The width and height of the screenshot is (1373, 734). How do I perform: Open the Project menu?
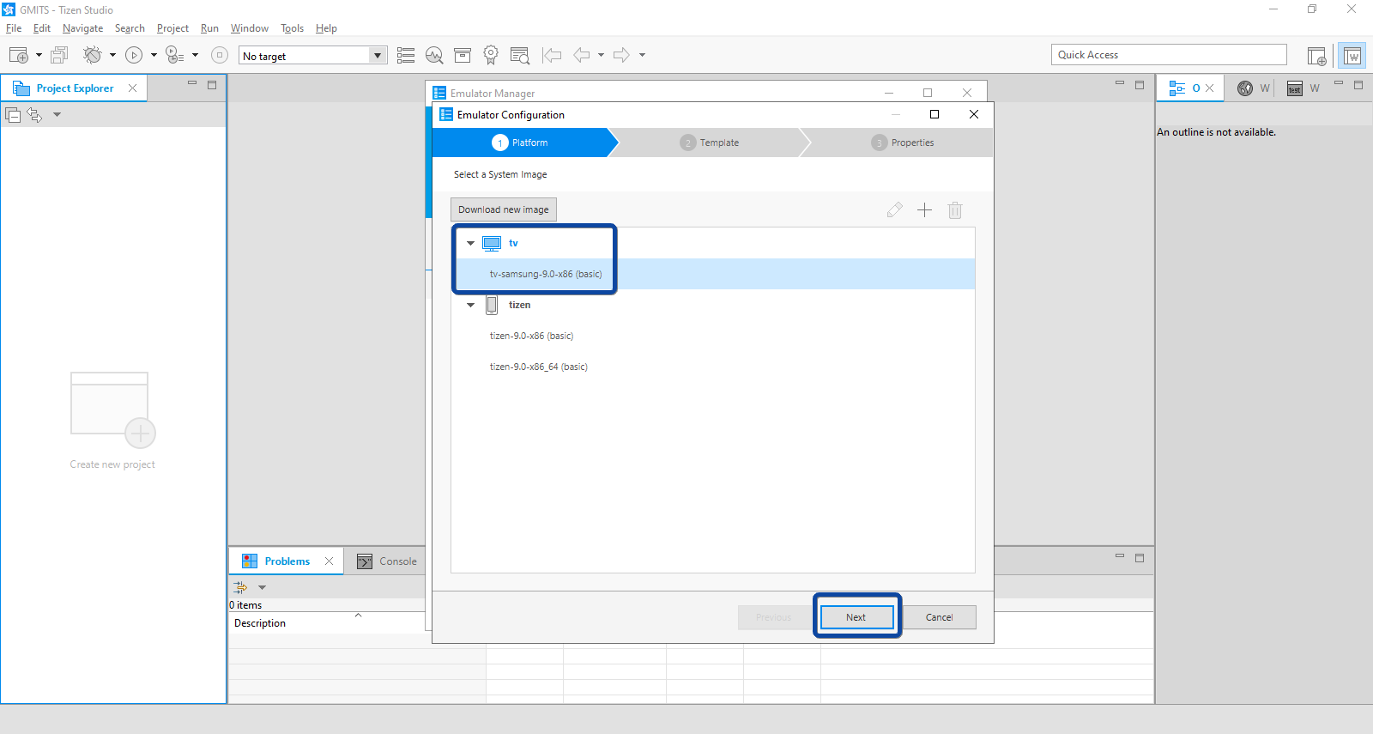coord(172,28)
